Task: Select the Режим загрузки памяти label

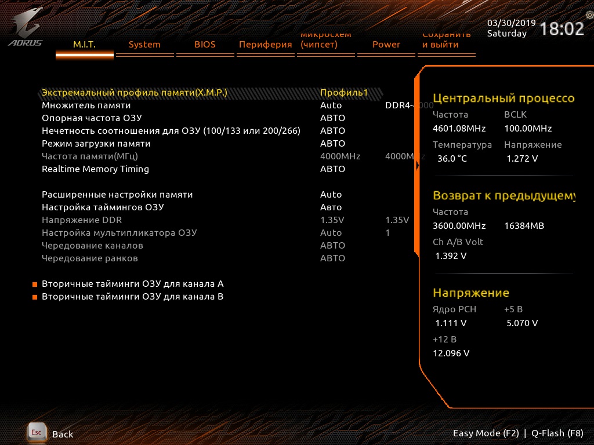Action: (96, 144)
